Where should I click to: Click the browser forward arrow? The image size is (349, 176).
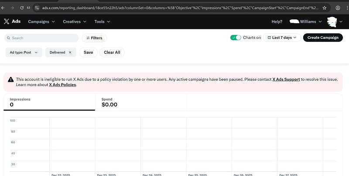(x=12, y=8)
